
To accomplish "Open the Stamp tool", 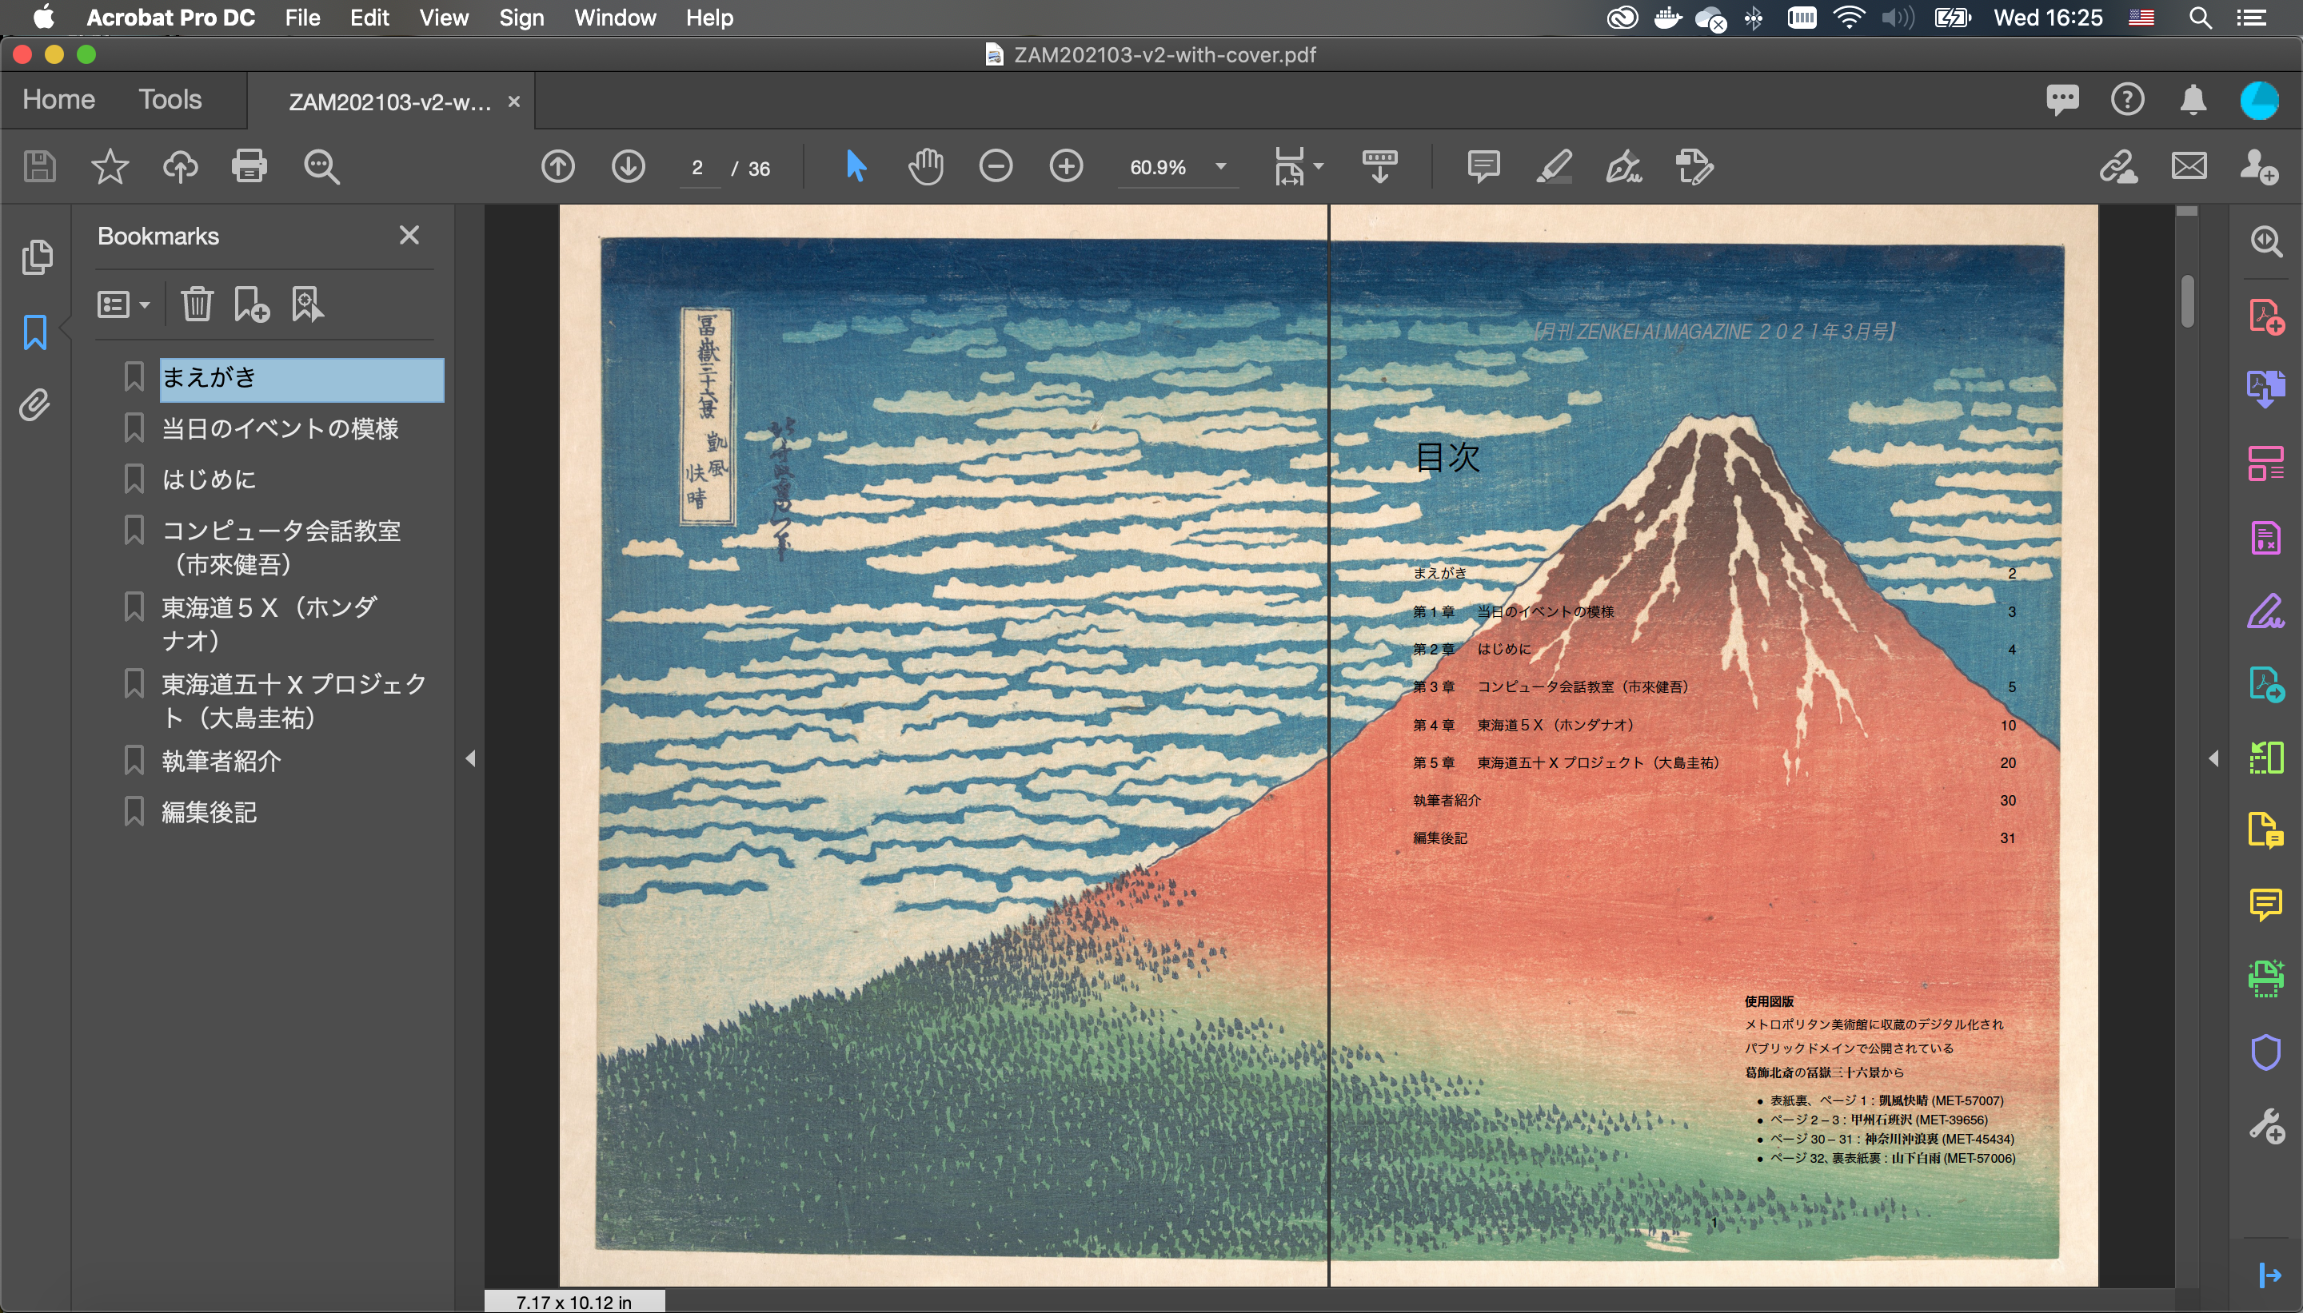I will 1694,167.
